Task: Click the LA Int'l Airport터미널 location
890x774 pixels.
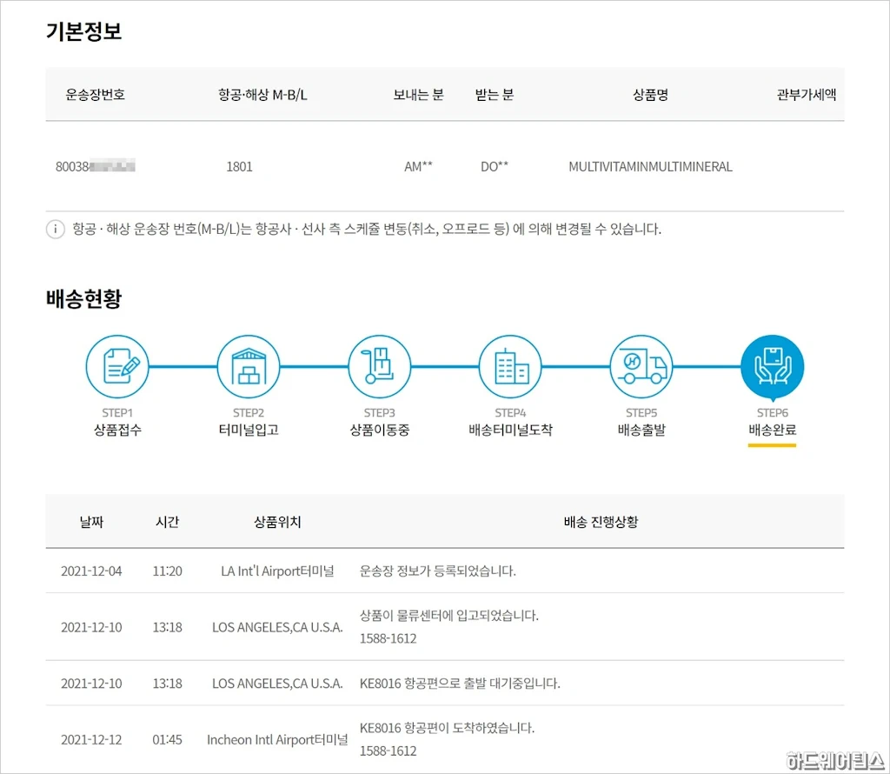Action: click(277, 571)
